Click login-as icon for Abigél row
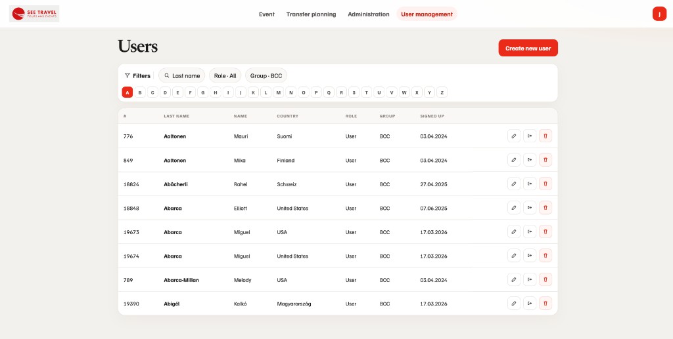Screen dimensions: 673x339 click(x=530, y=304)
